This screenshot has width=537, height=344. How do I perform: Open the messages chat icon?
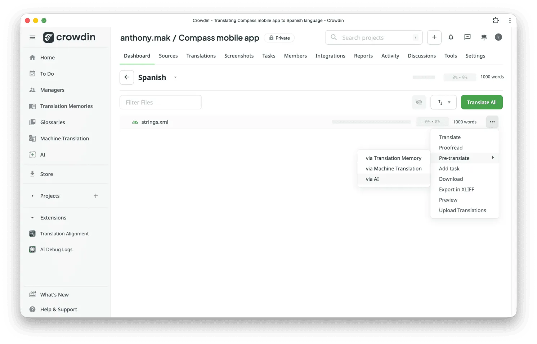click(x=467, y=37)
